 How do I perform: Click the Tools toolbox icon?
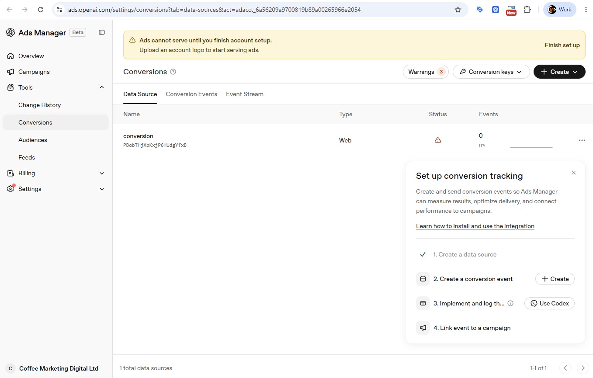tap(10, 87)
